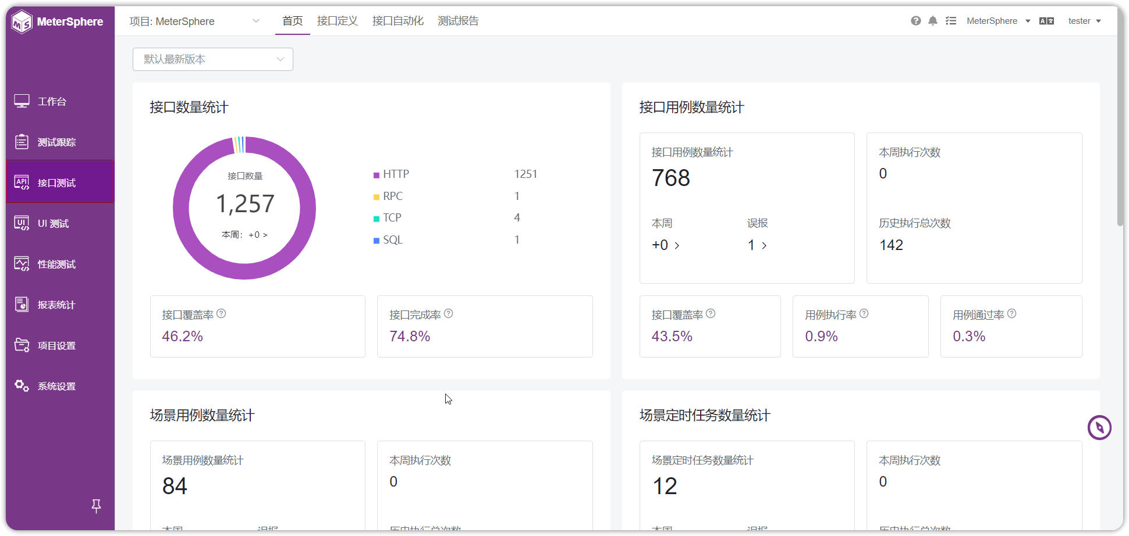Open the help question mark icon in header
Viewport: 1129px width, 536px height.
click(916, 21)
